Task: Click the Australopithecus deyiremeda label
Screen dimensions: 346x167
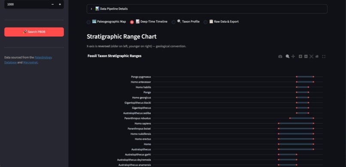Action: point(134,160)
